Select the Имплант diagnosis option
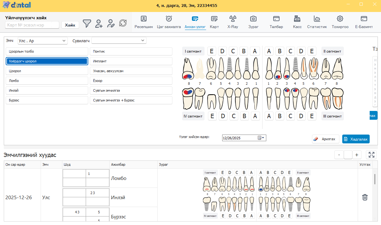 131,61
